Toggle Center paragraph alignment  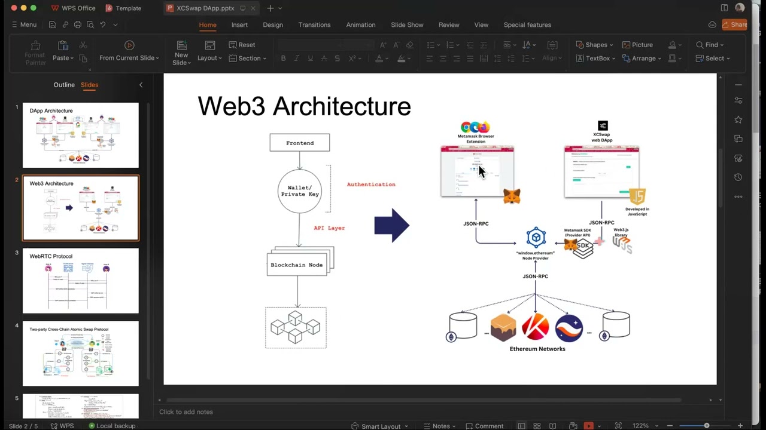point(443,58)
